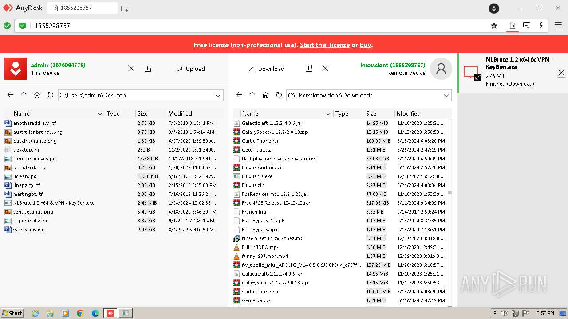This screenshot has height=319, width=568.
Task: Refresh the remote Downloads folder listing
Action: (279, 95)
